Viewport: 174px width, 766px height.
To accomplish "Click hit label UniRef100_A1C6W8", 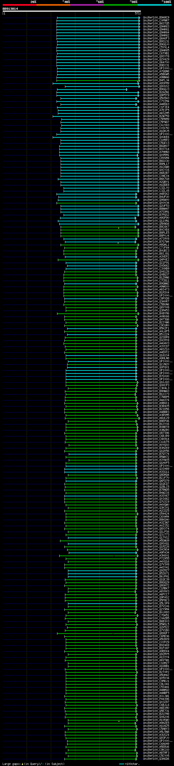I will click(x=156, y=167).
